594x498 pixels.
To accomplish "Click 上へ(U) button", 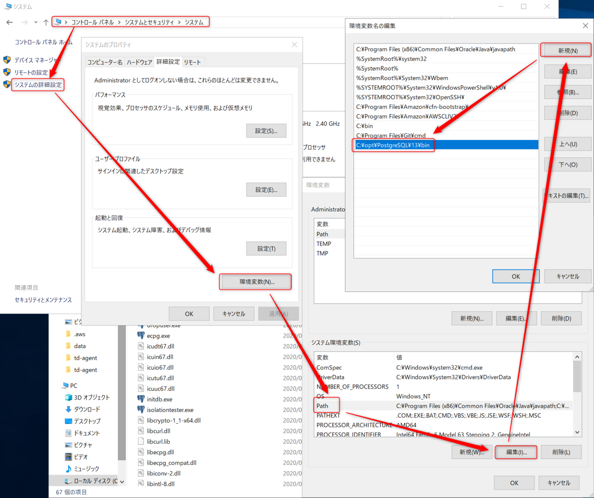I will pyautogui.click(x=568, y=144).
